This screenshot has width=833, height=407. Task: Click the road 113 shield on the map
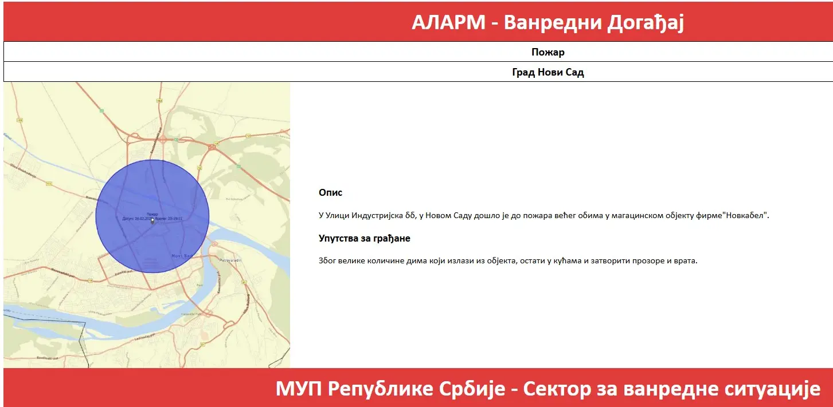(x=19, y=120)
